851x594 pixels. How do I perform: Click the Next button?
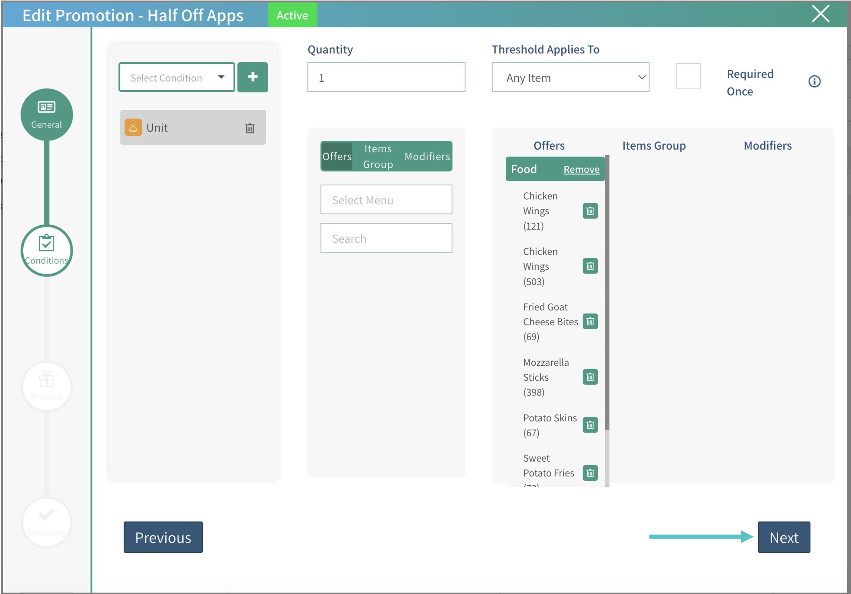coord(783,537)
